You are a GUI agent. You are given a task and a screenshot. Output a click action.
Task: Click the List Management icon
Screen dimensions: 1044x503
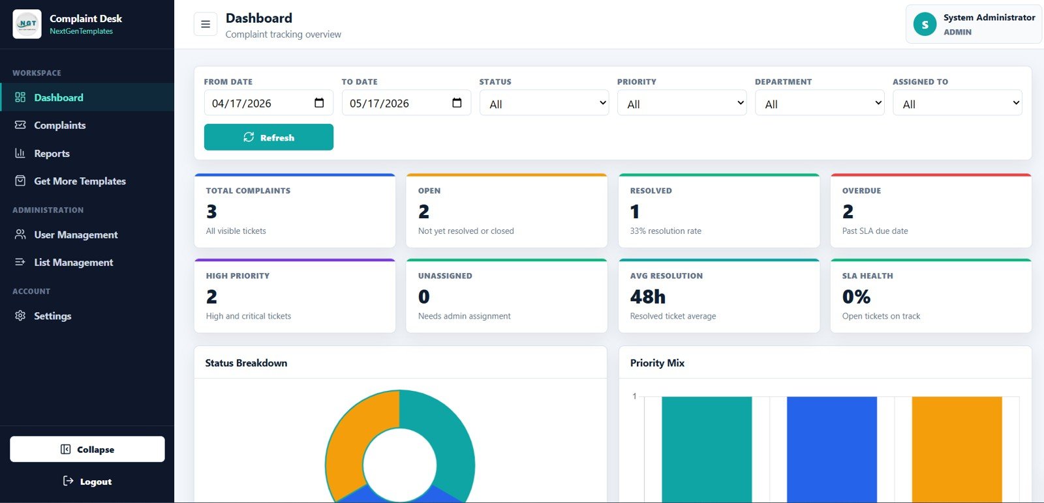(20, 262)
